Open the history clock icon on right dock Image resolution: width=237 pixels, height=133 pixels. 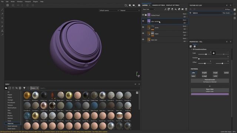[235, 14]
